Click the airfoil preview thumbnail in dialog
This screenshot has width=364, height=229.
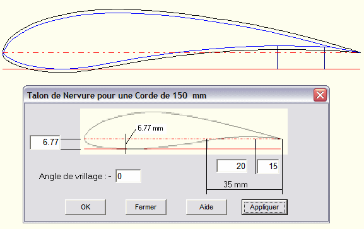click(184, 131)
